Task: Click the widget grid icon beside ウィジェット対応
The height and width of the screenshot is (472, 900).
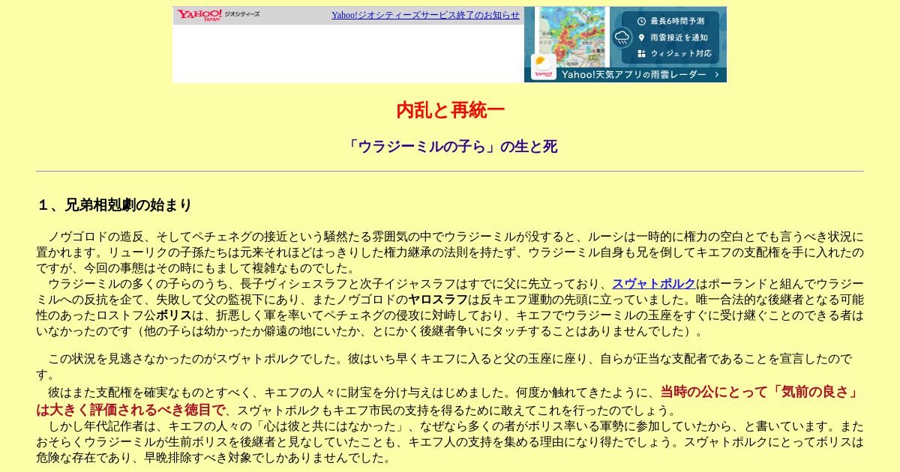Action: pos(642,53)
